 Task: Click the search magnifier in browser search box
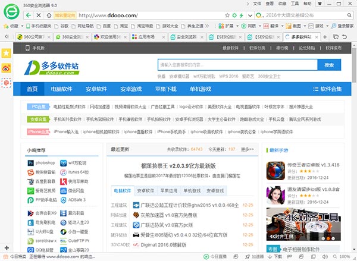[x=349, y=15]
